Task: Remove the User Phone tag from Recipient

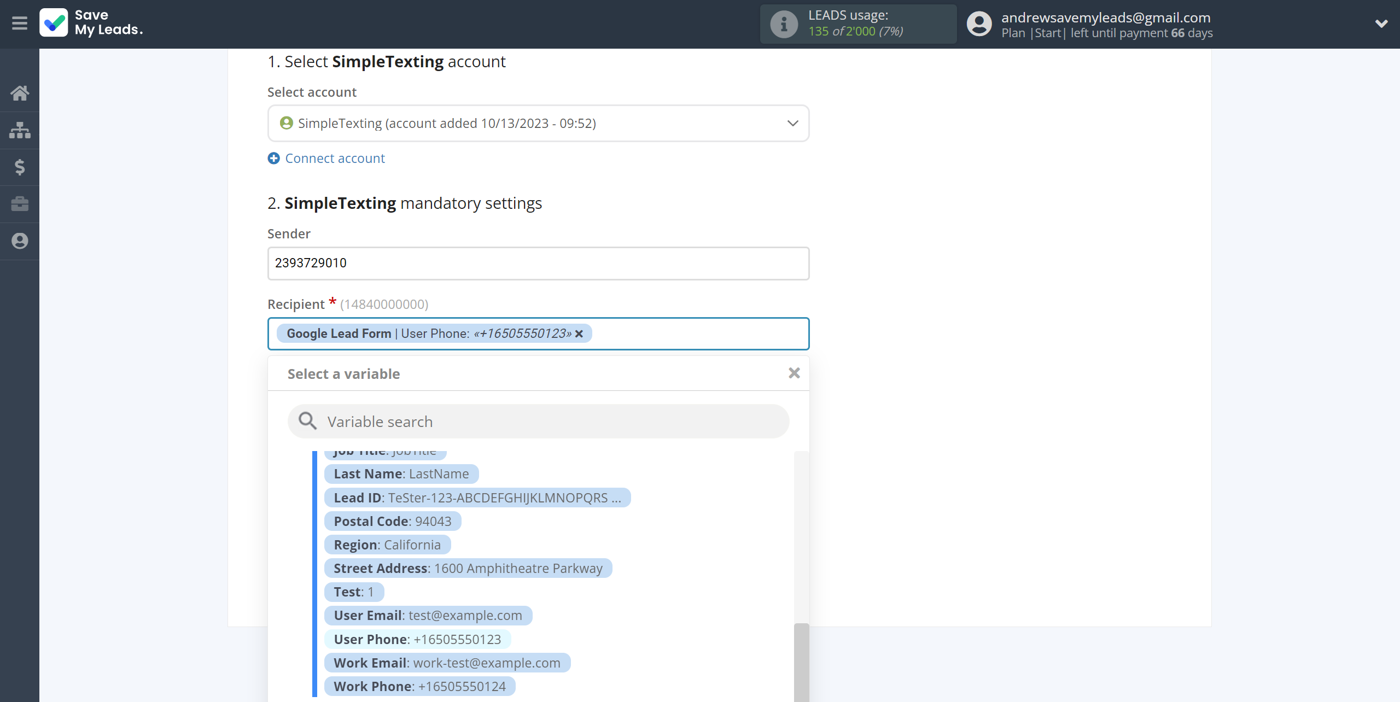Action: click(x=579, y=334)
